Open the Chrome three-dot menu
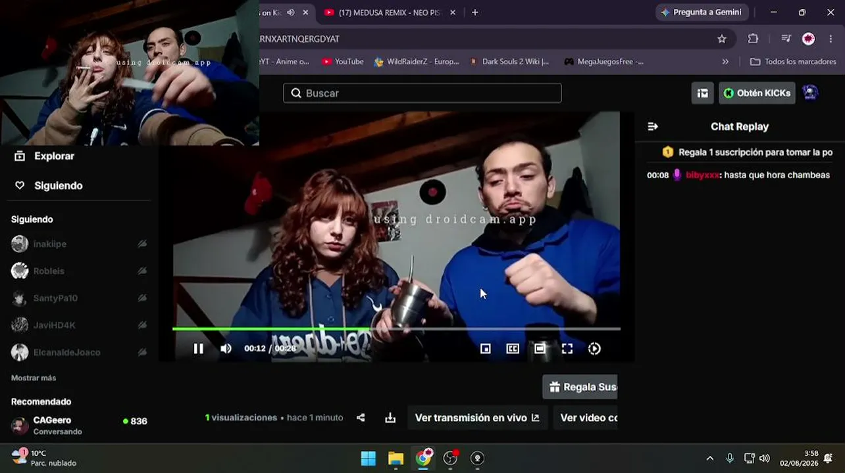This screenshot has height=473, width=845. 831,39
